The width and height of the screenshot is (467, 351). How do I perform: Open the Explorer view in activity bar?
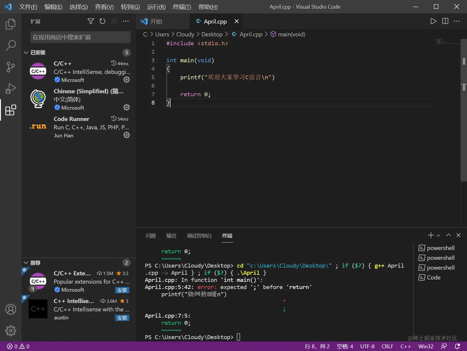(11, 24)
